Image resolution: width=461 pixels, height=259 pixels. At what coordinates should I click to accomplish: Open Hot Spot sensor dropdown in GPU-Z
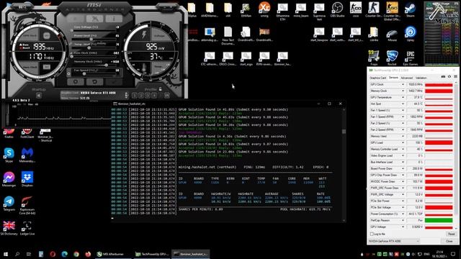click(403, 104)
